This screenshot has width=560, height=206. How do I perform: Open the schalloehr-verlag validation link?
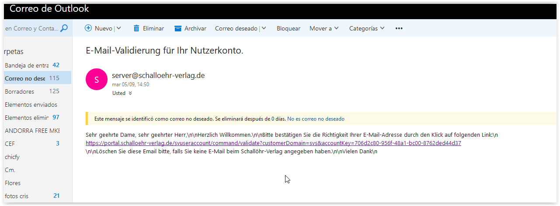coord(273,143)
